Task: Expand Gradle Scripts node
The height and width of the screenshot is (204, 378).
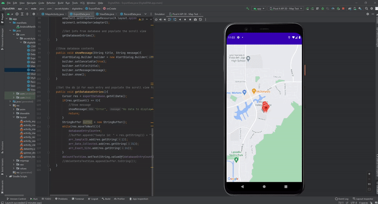Action: coord(7,176)
